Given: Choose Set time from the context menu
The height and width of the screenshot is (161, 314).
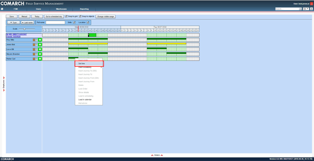Looking at the screenshot, I should tap(89, 64).
